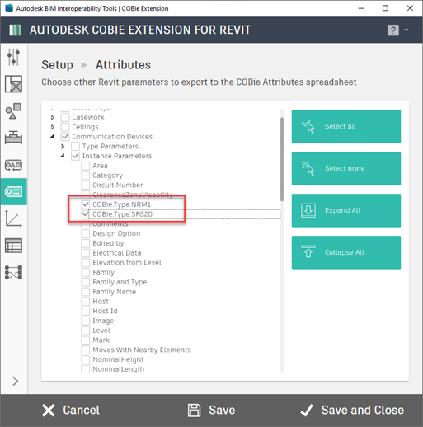The width and height of the screenshot is (423, 427).
Task: Click the Select all button
Action: pyautogui.click(x=346, y=126)
